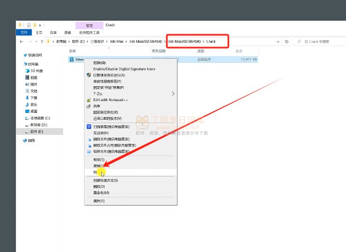This screenshot has width=346, height=252.
Task: Open the recent locations dropdown arrow
Action: click(x=36, y=42)
